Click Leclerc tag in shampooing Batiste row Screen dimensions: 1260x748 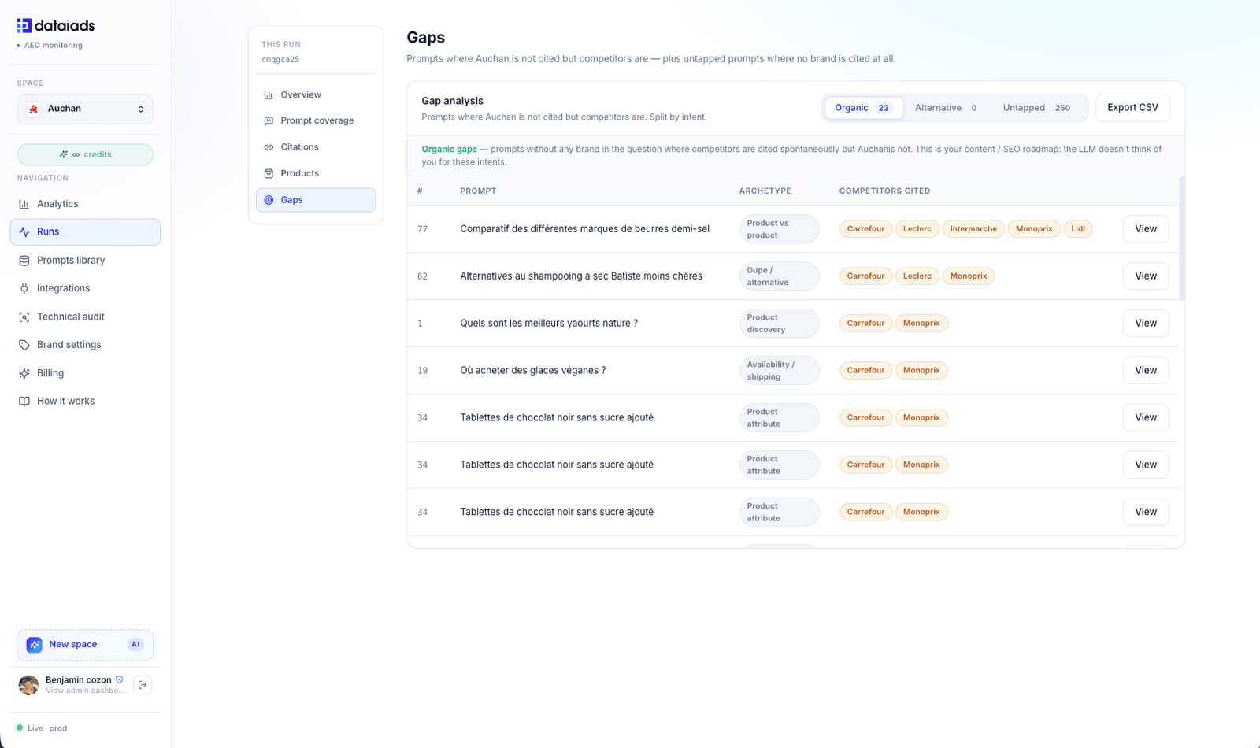(917, 276)
